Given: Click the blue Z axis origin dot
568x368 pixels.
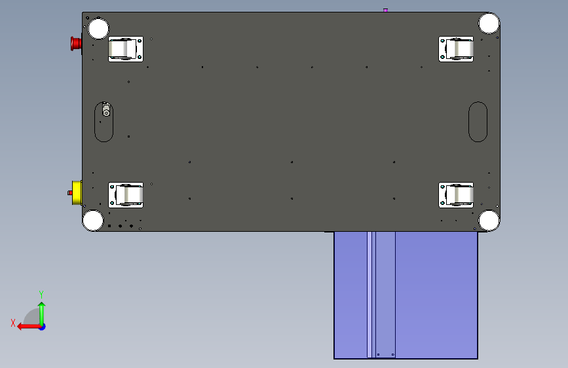Looking at the screenshot, I should pos(43,327).
